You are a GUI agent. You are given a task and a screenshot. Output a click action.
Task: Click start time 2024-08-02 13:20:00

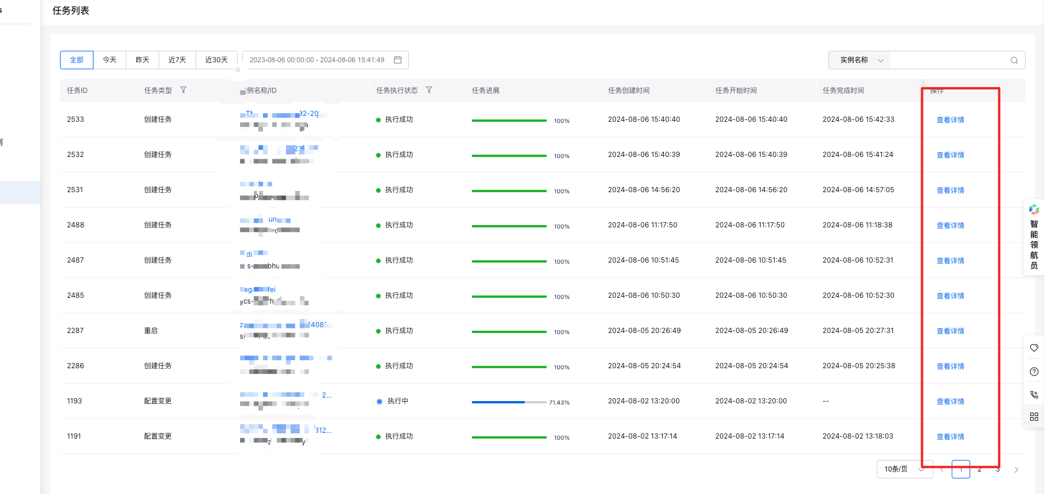tap(751, 401)
